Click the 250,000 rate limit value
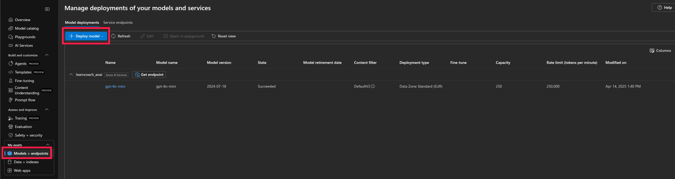The width and height of the screenshot is (675, 179). click(553, 86)
